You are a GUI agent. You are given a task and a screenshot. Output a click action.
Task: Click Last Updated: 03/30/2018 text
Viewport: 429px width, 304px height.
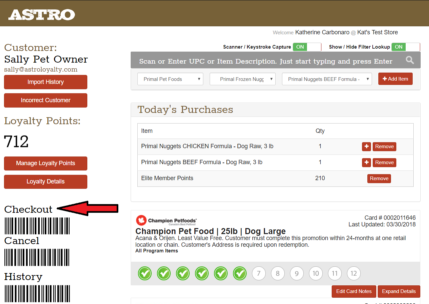382,224
